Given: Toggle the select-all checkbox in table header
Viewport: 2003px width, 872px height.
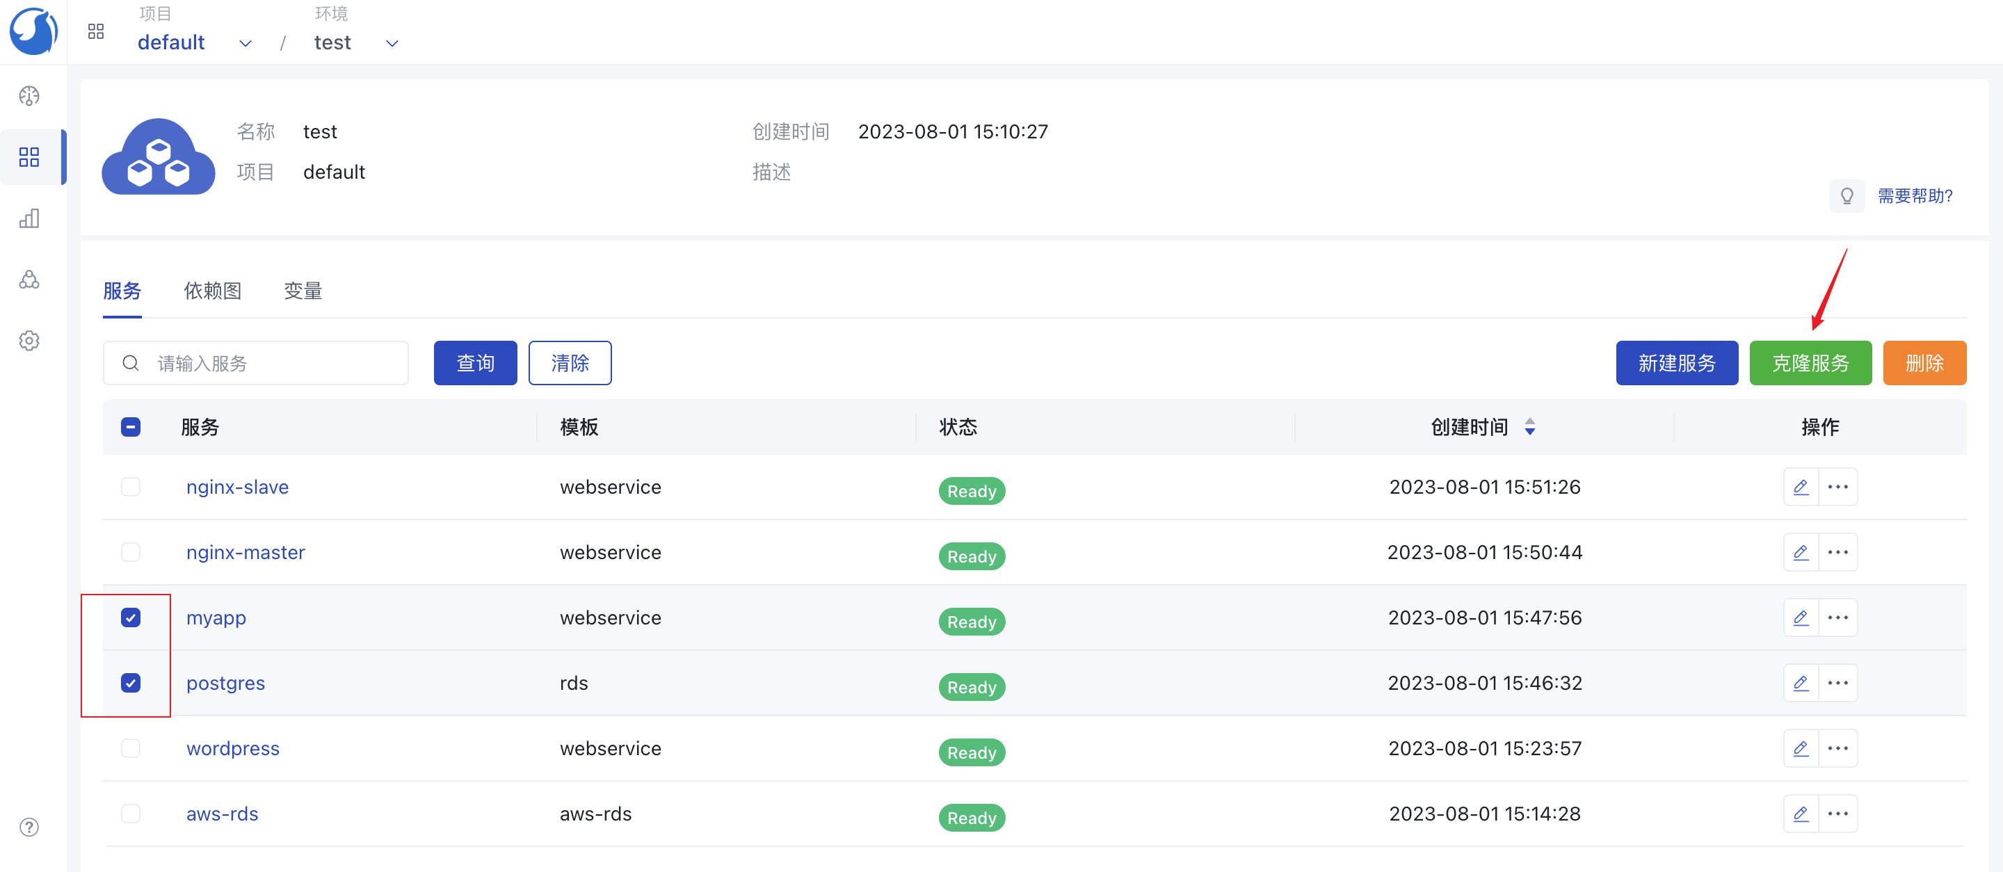Looking at the screenshot, I should [131, 427].
